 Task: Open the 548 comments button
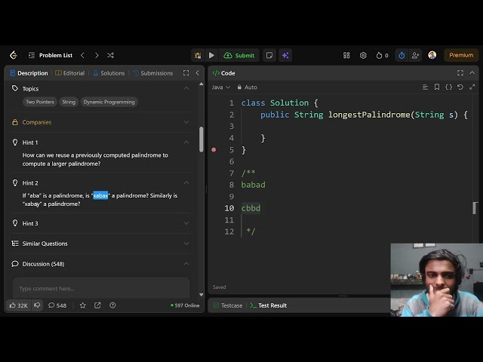tap(57, 305)
